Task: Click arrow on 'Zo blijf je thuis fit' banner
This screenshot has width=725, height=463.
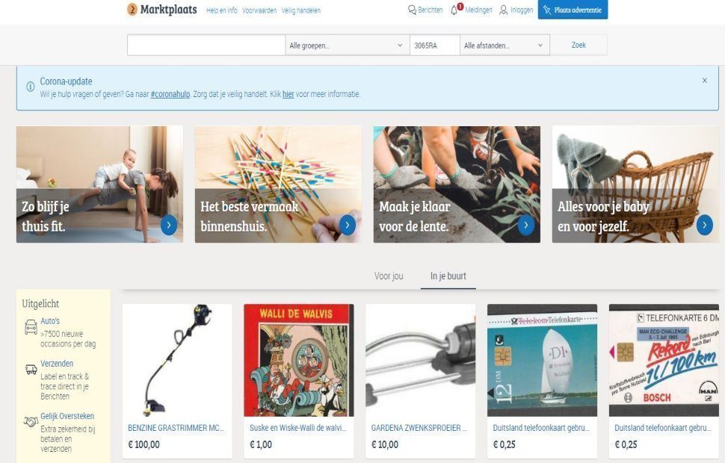Action: point(169,225)
